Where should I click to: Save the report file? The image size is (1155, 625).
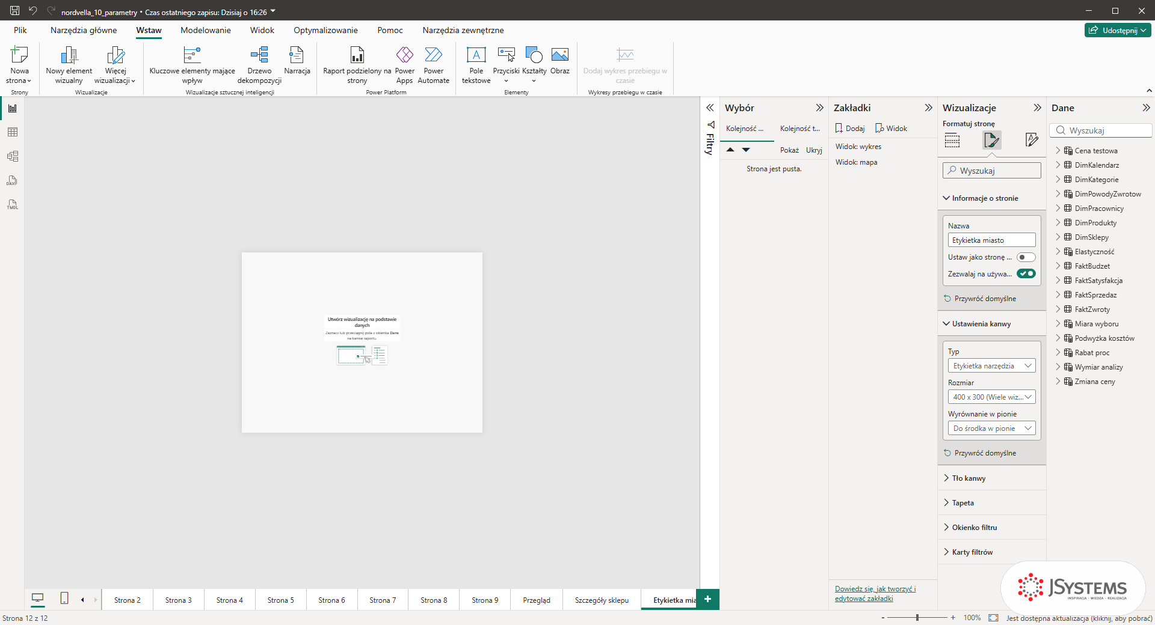[14, 10]
